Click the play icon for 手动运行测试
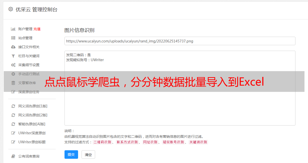 (13, 74)
